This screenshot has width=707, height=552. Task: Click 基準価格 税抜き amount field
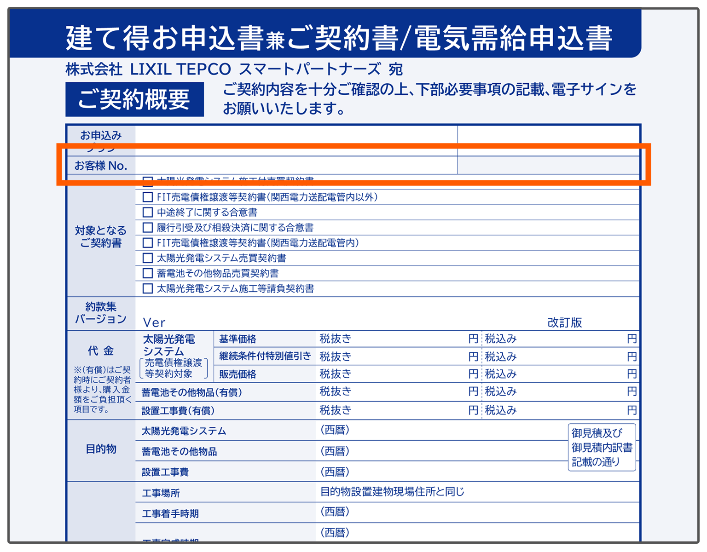click(410, 339)
